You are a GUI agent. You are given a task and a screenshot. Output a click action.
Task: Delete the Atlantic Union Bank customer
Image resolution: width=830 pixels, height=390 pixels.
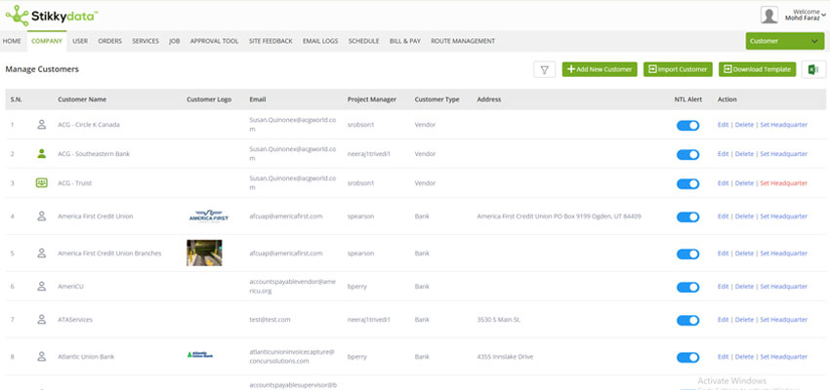coord(744,357)
